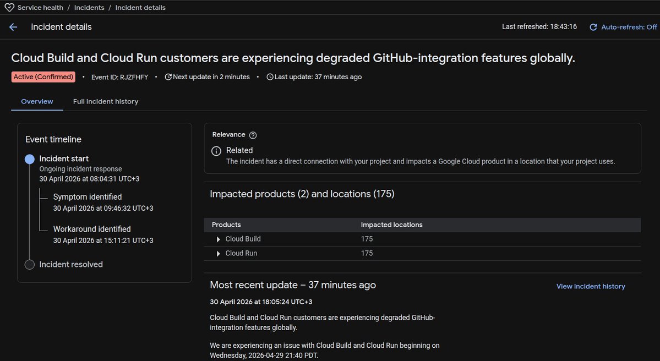Click the 30 April 2026 at 09:46:32 timestamp
The height and width of the screenshot is (361, 660).
point(103,208)
